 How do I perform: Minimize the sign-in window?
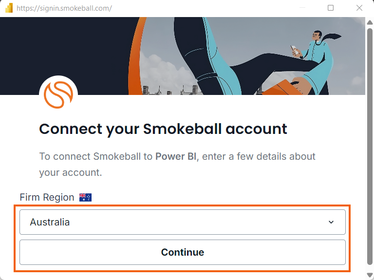302,8
